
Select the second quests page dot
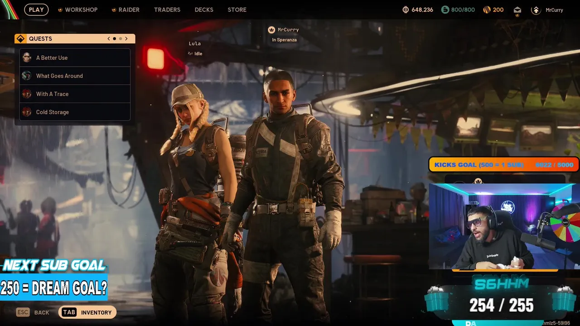(120, 38)
